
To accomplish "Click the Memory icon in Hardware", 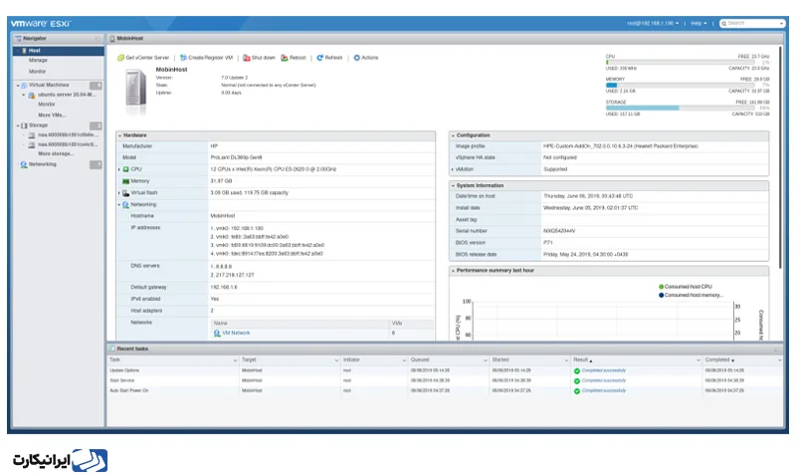I will tap(126, 181).
